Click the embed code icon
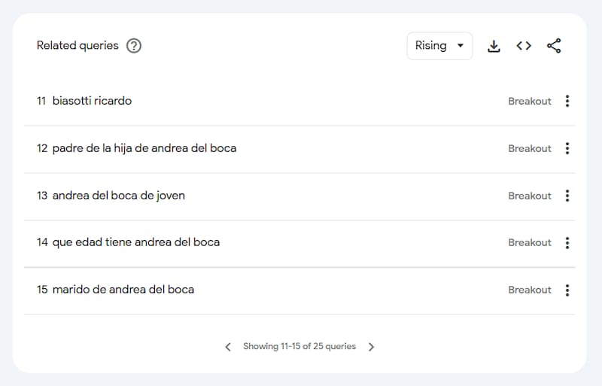The image size is (602, 386). click(x=524, y=46)
